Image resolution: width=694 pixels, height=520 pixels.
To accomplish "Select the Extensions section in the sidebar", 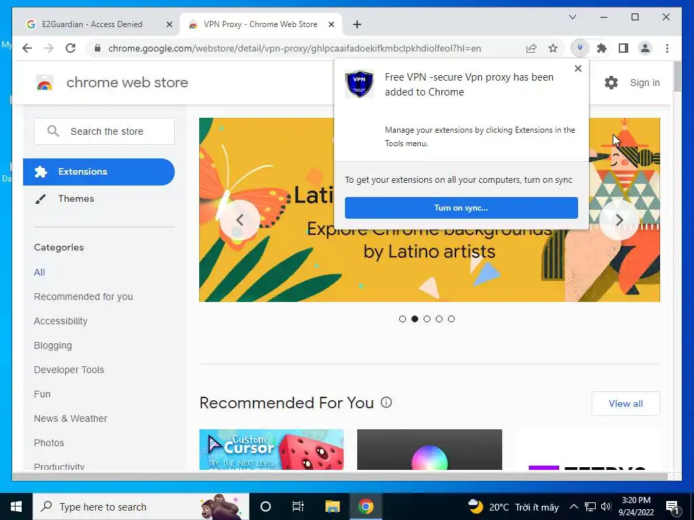I will (99, 171).
